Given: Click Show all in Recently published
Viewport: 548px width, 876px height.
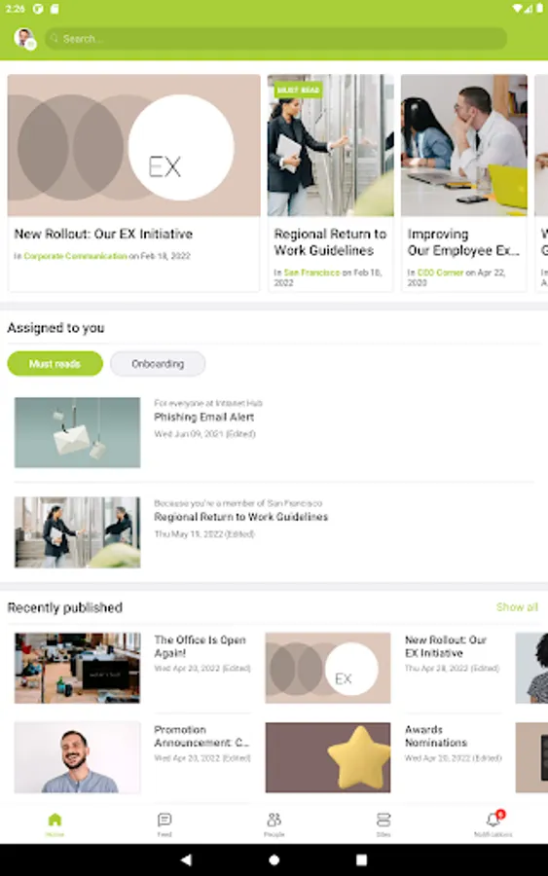Looking at the screenshot, I should click(517, 606).
